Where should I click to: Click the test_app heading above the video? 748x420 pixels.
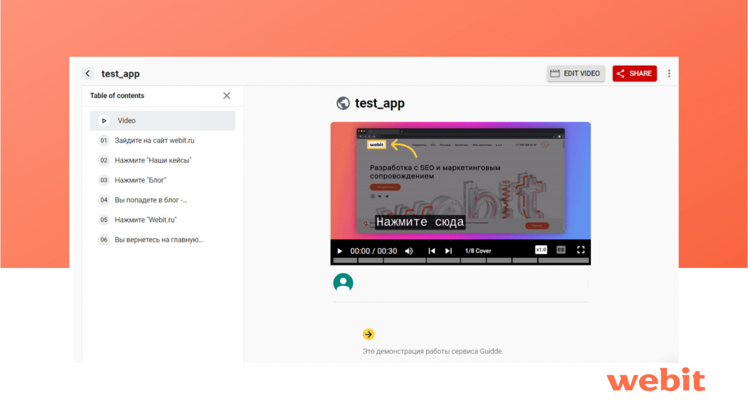pos(380,103)
